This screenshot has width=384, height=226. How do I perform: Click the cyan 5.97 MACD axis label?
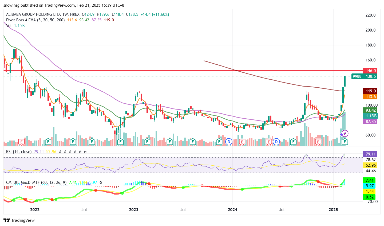[x=369, y=186]
